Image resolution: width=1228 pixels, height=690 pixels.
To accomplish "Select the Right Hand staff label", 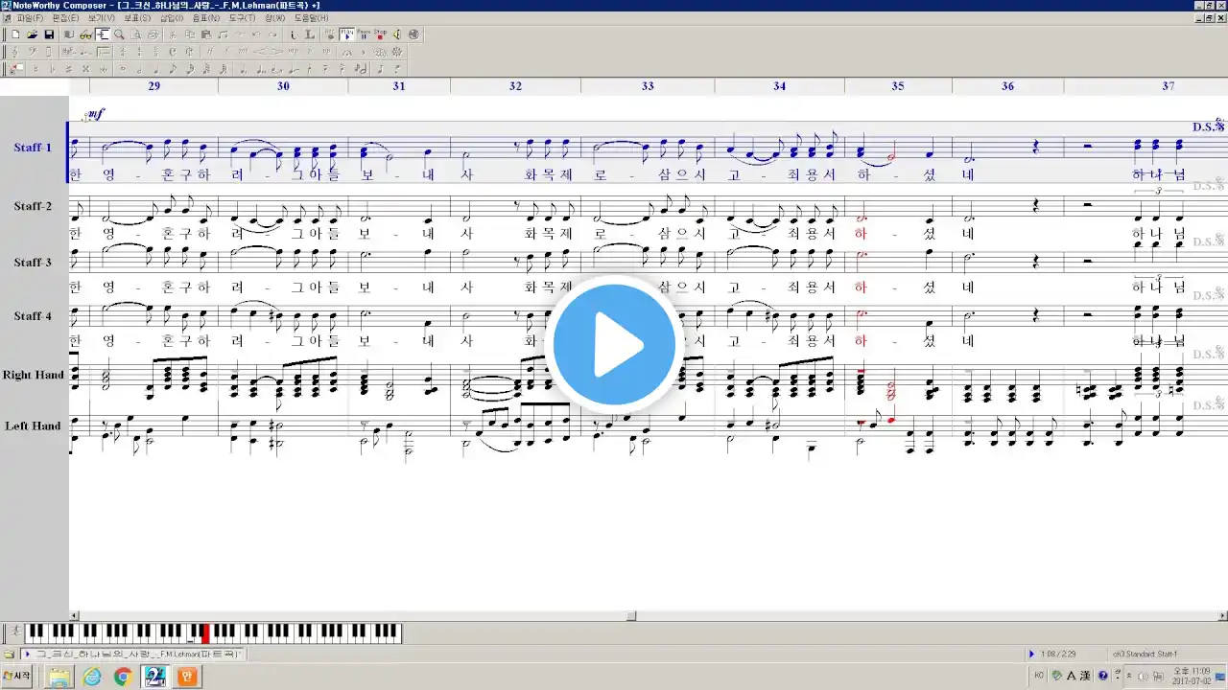I will (x=33, y=375).
